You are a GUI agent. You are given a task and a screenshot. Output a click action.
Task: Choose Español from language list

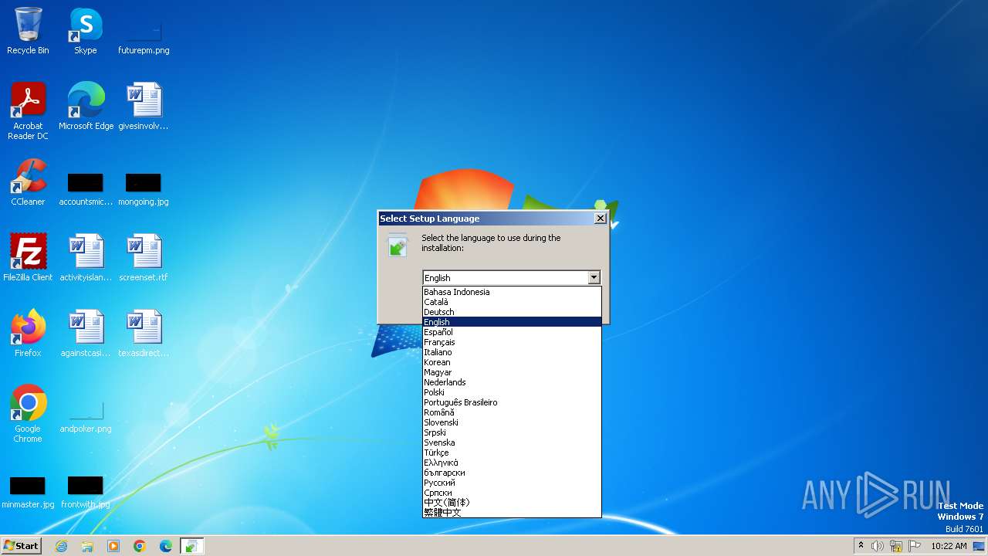pos(512,332)
